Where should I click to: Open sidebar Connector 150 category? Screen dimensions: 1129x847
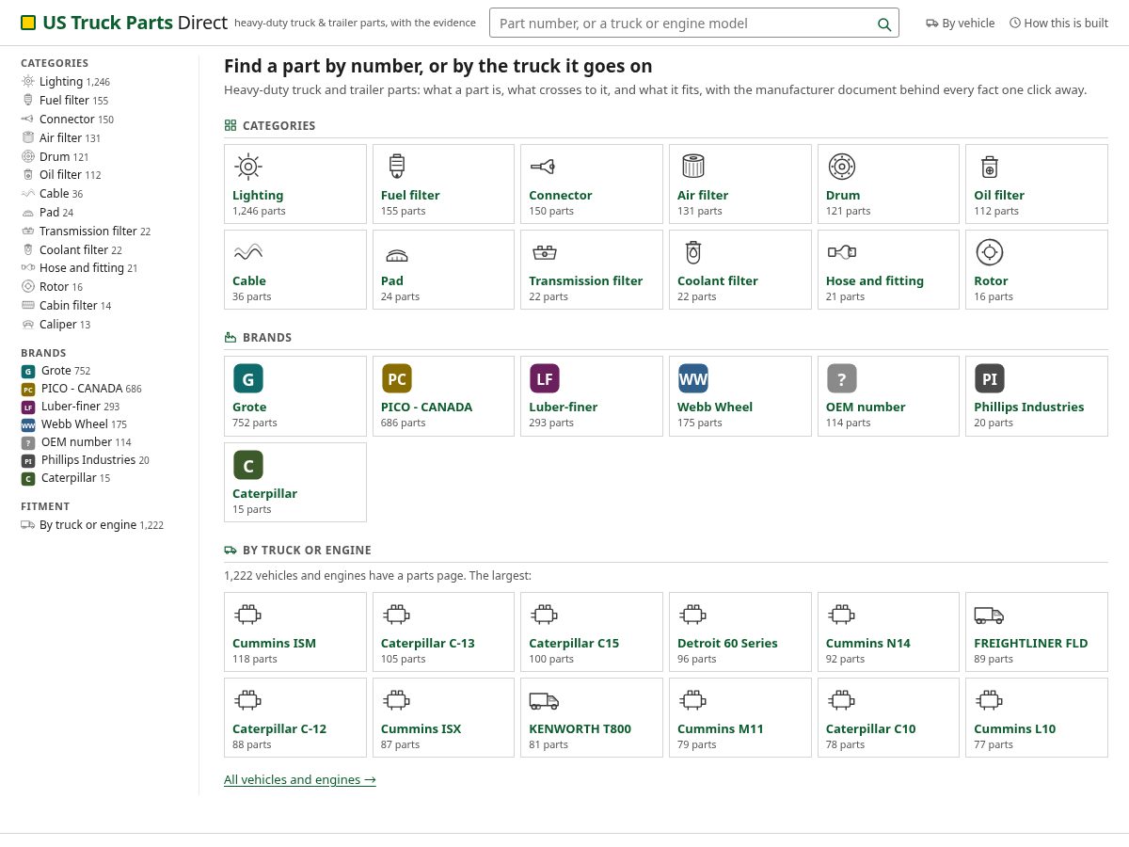click(68, 119)
